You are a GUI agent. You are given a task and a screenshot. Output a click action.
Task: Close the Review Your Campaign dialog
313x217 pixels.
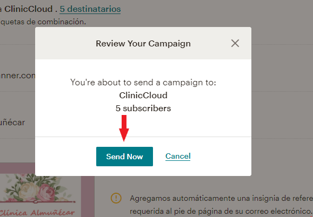tap(235, 43)
